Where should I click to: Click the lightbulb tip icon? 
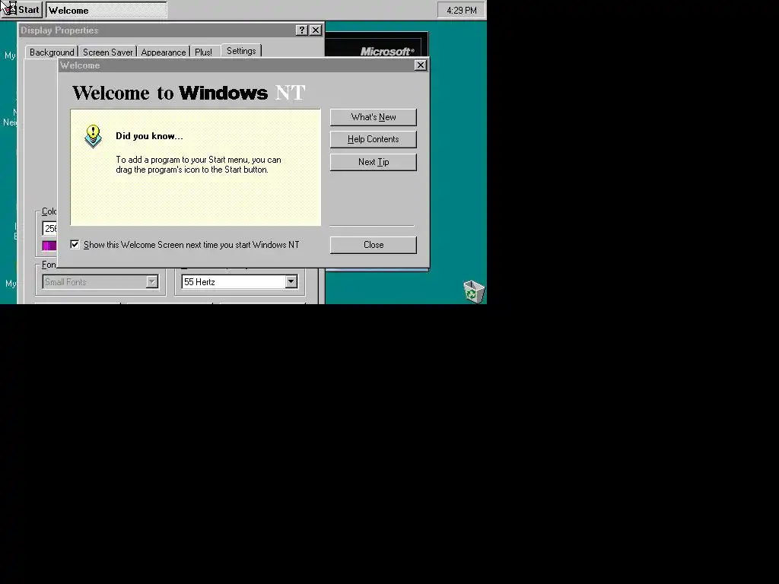pyautogui.click(x=93, y=136)
